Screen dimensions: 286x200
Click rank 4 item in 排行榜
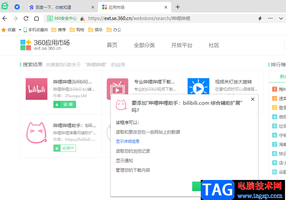coord(279,117)
